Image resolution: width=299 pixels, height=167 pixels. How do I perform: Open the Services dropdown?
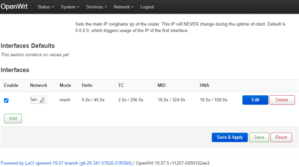[96, 7]
